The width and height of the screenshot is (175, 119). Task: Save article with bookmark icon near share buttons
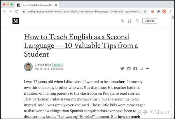(141, 68)
